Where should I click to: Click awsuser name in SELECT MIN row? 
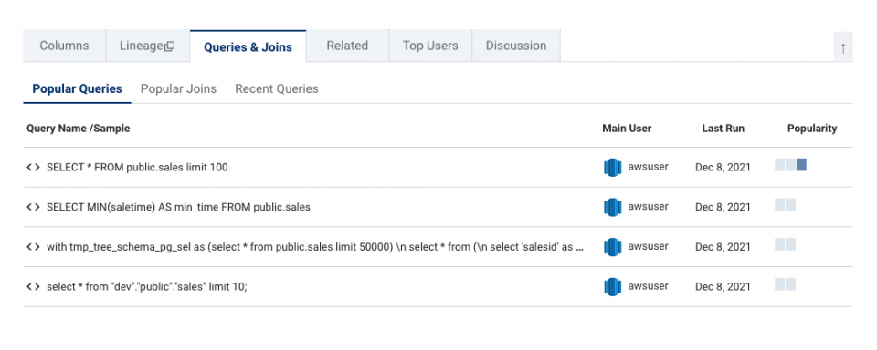point(649,207)
